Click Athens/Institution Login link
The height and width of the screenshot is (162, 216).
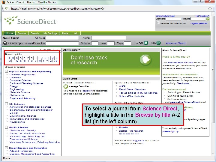click(165, 16)
